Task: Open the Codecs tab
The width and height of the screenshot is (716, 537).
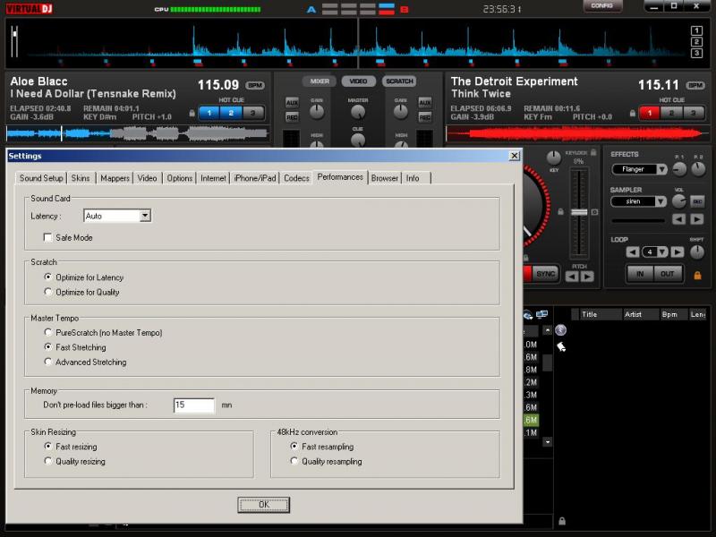Action: pos(296,178)
